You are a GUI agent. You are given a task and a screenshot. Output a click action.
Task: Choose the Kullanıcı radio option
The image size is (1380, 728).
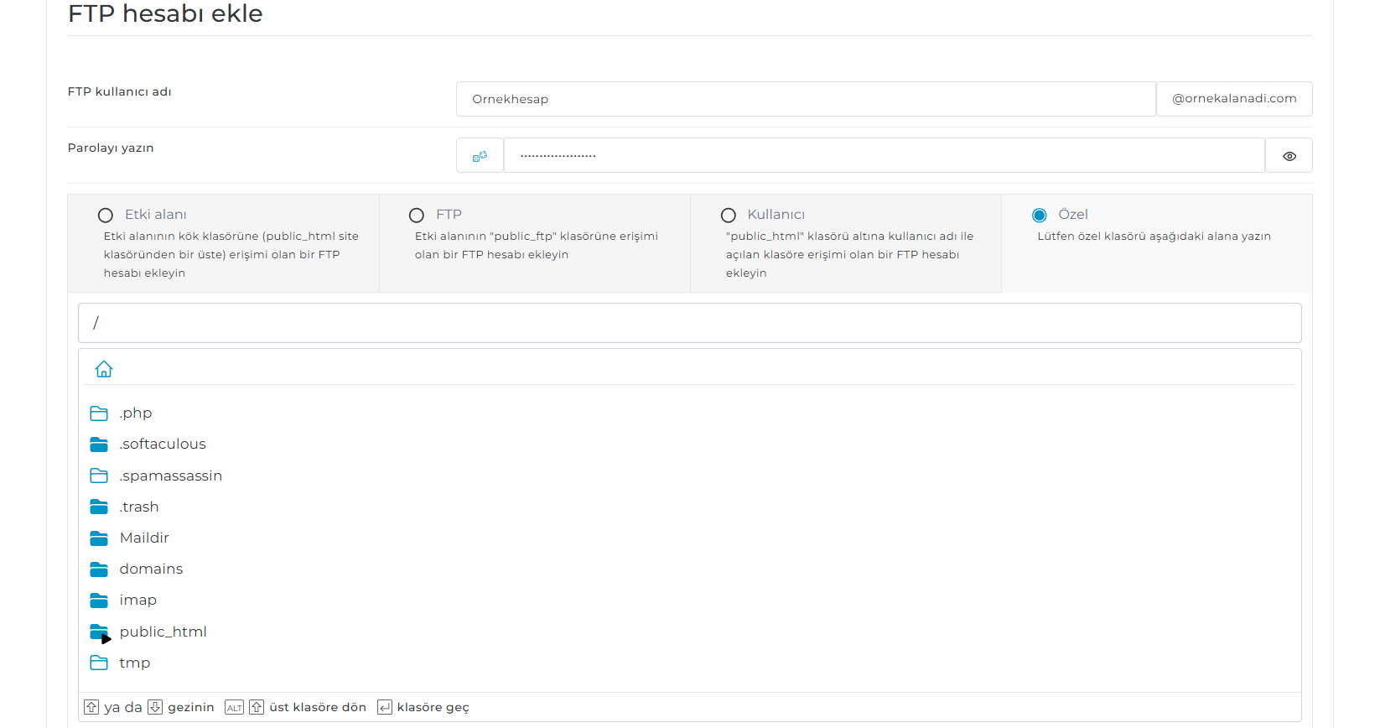[729, 216]
